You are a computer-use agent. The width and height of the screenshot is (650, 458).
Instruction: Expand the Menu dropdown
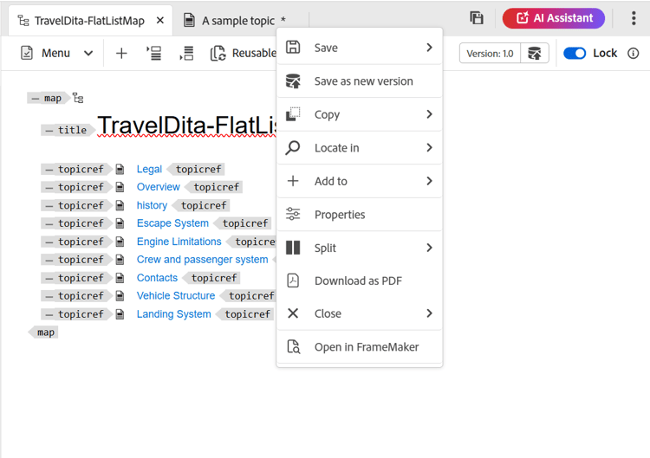(88, 54)
